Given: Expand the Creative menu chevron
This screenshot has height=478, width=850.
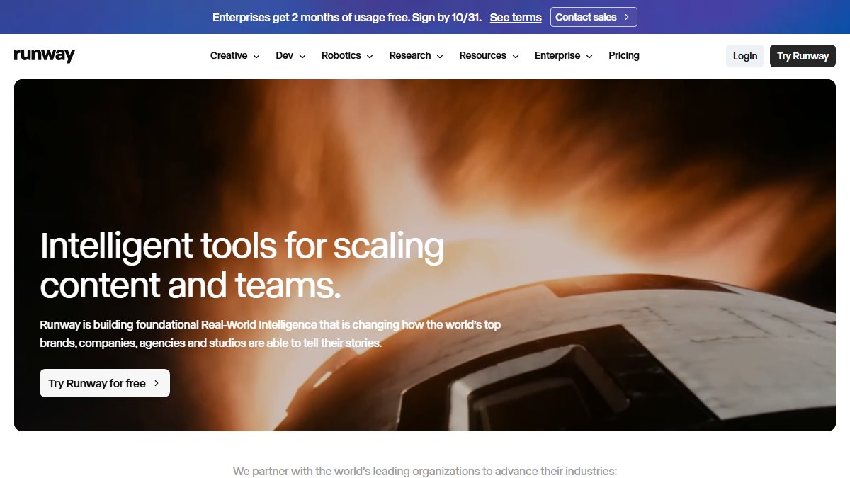Looking at the screenshot, I should click(256, 57).
